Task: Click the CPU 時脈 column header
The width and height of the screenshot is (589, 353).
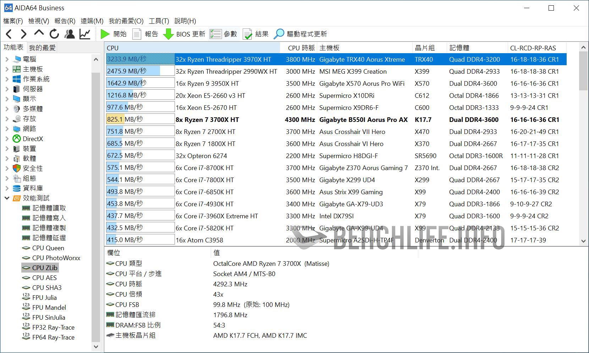Action: 301,48
